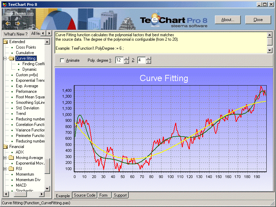Select the ADX tree item
Screen dimensions: 276x207
tap(20, 152)
